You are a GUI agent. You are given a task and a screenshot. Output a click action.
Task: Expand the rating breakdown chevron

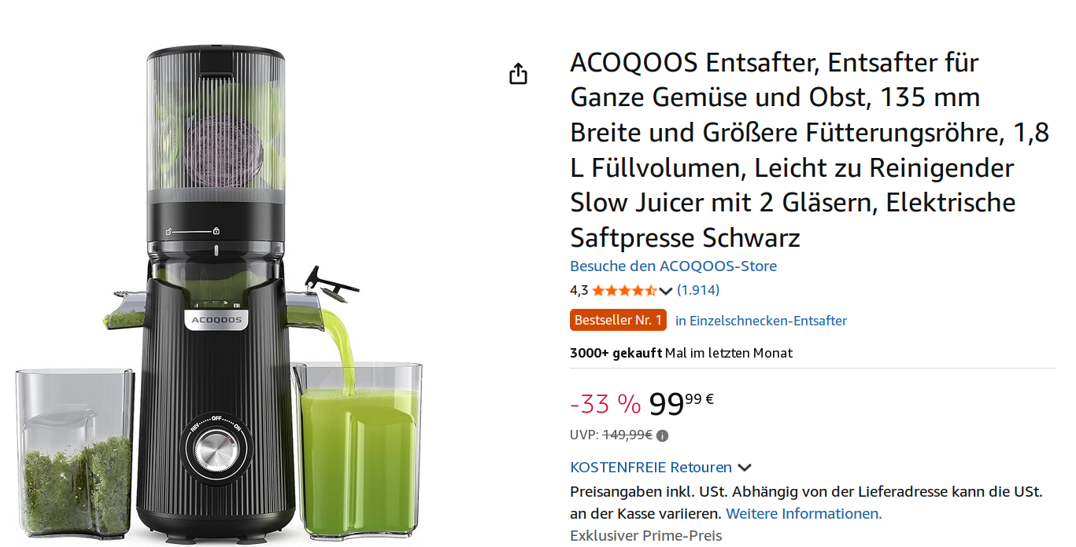click(x=666, y=291)
